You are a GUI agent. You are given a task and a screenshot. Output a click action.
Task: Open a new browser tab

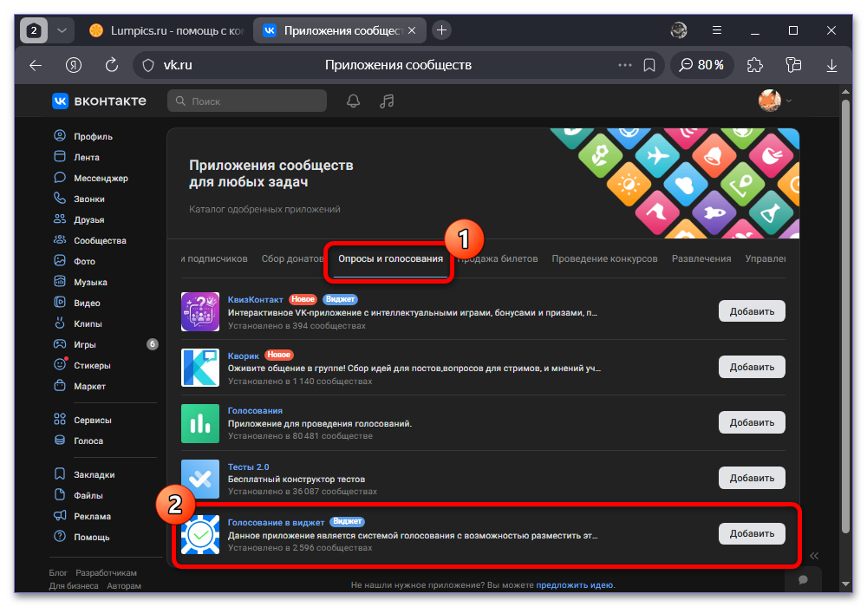(441, 30)
